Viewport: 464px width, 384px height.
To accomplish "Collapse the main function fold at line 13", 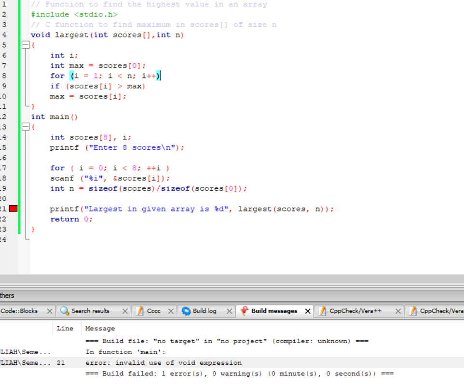I will click(26, 127).
